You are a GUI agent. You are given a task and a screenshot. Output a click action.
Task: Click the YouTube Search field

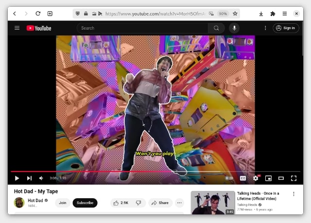pos(142,28)
